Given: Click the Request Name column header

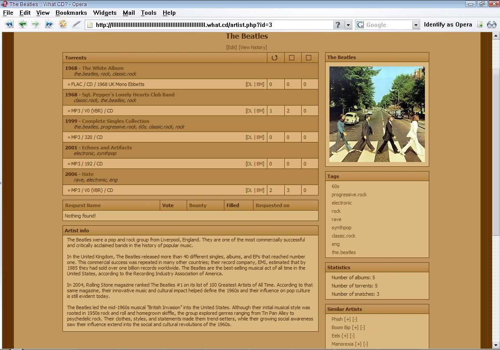Looking at the screenshot, I should pos(83,205).
